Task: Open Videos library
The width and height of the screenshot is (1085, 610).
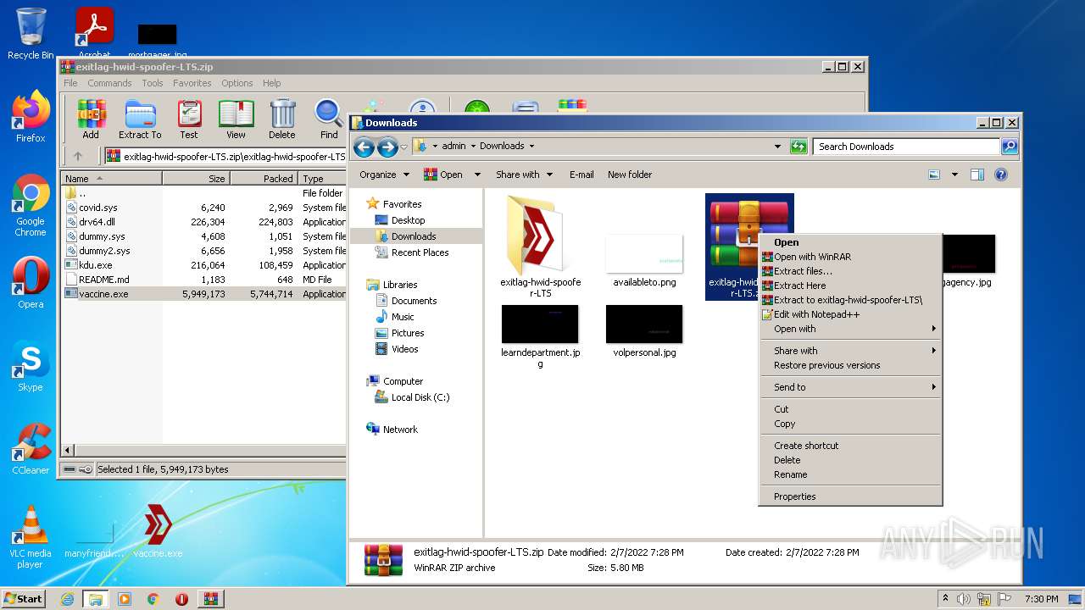Action: (x=404, y=349)
